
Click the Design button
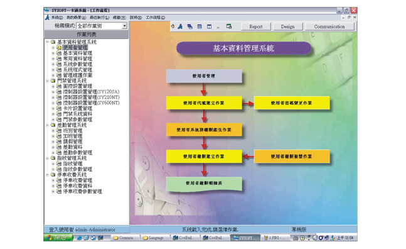(287, 26)
